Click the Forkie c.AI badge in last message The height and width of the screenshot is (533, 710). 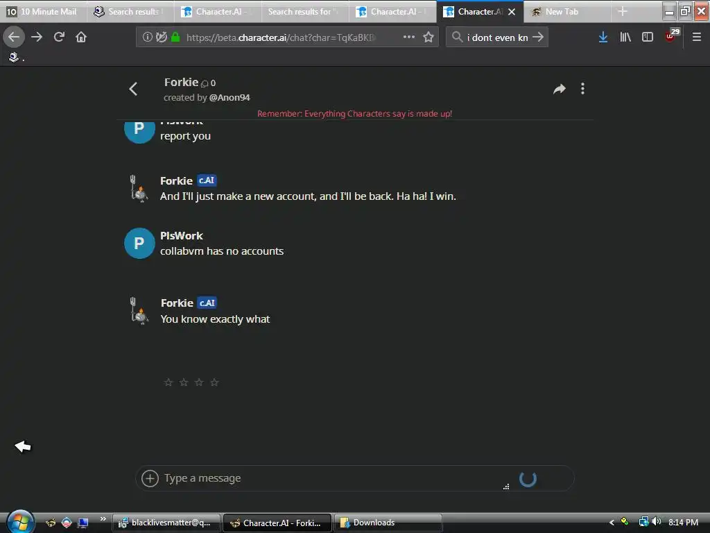tap(207, 303)
